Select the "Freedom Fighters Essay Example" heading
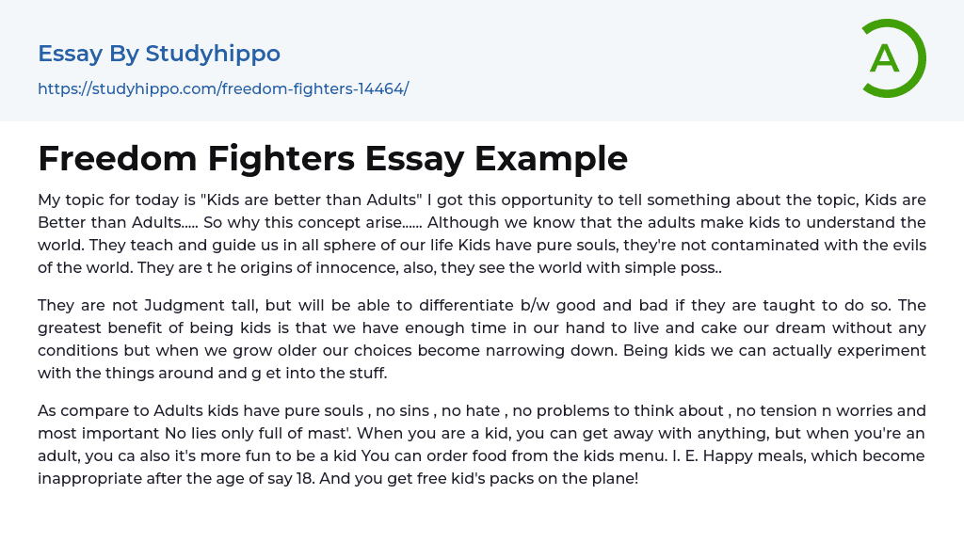Viewport: 964px width, 543px height. point(332,158)
